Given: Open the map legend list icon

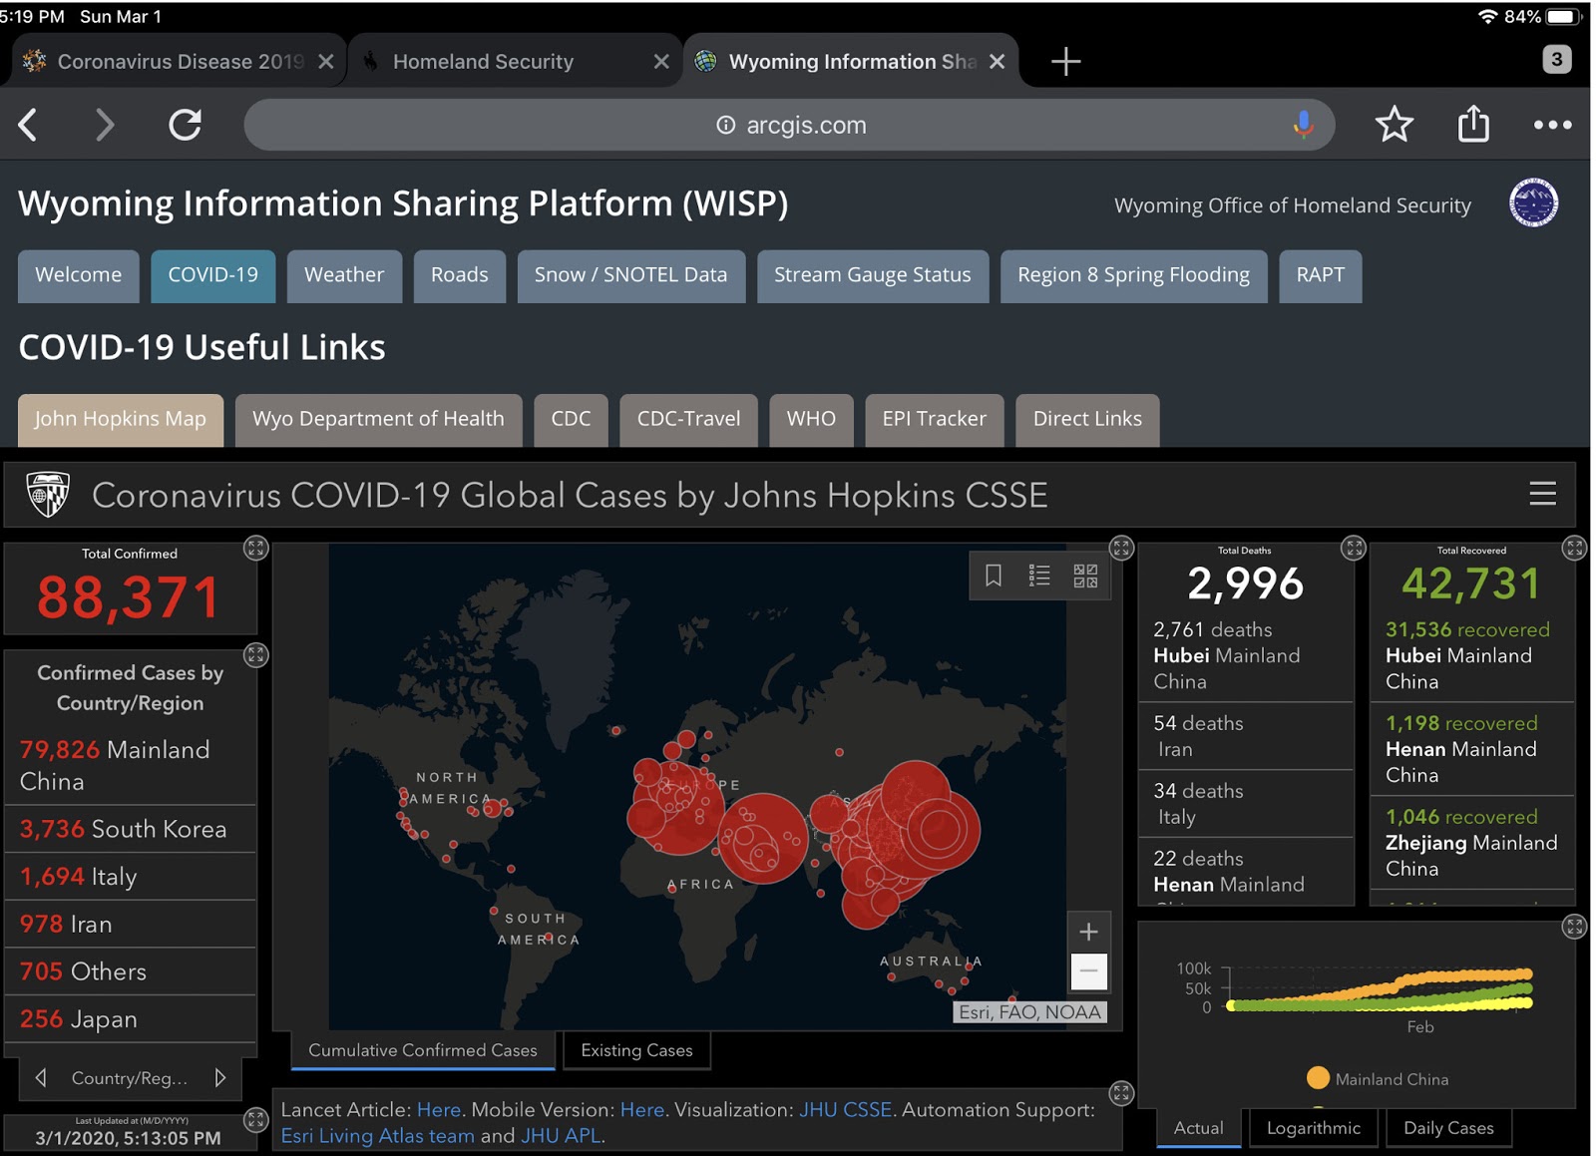Looking at the screenshot, I should coord(1039,576).
